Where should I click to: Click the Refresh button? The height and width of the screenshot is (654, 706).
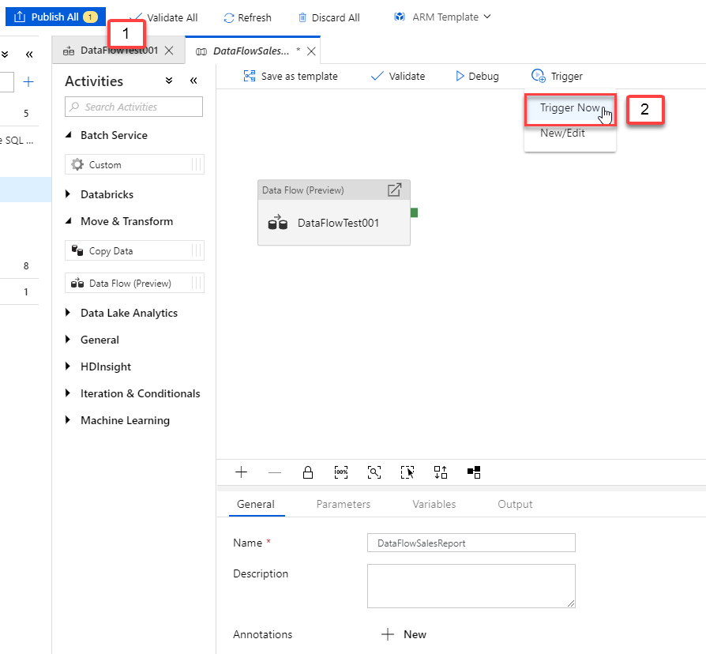248,17
